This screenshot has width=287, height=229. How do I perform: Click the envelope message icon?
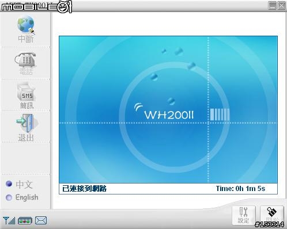pos(41,220)
